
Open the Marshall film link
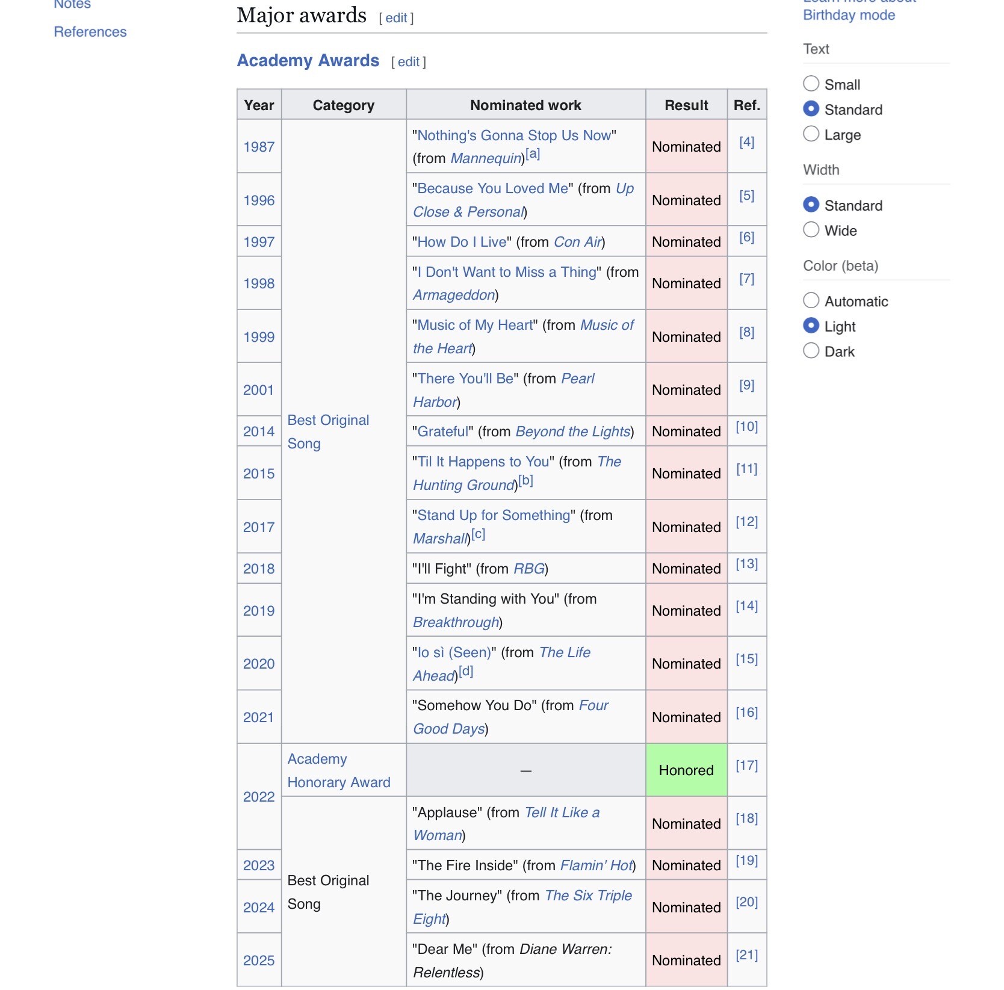(x=440, y=539)
